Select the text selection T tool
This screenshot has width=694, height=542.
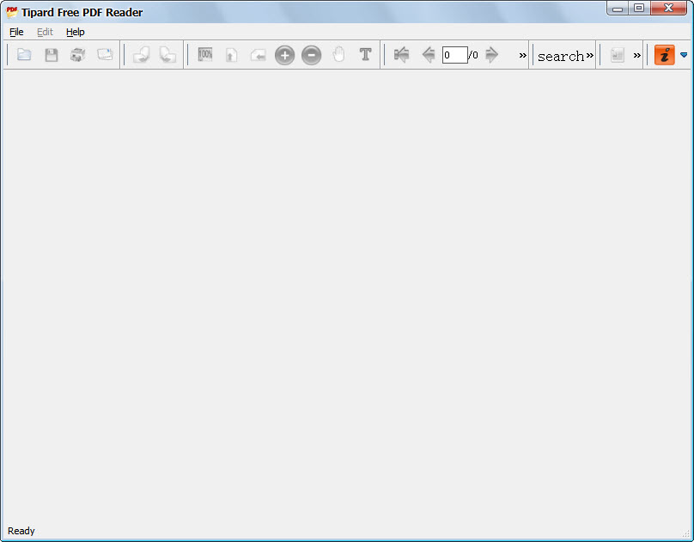point(365,55)
